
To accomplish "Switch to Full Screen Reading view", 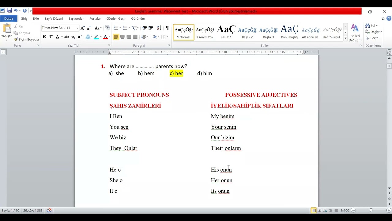I will tap(319, 210).
